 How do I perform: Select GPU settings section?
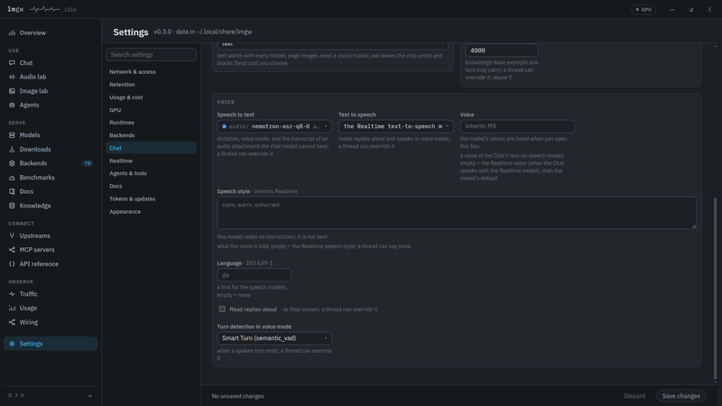(116, 110)
